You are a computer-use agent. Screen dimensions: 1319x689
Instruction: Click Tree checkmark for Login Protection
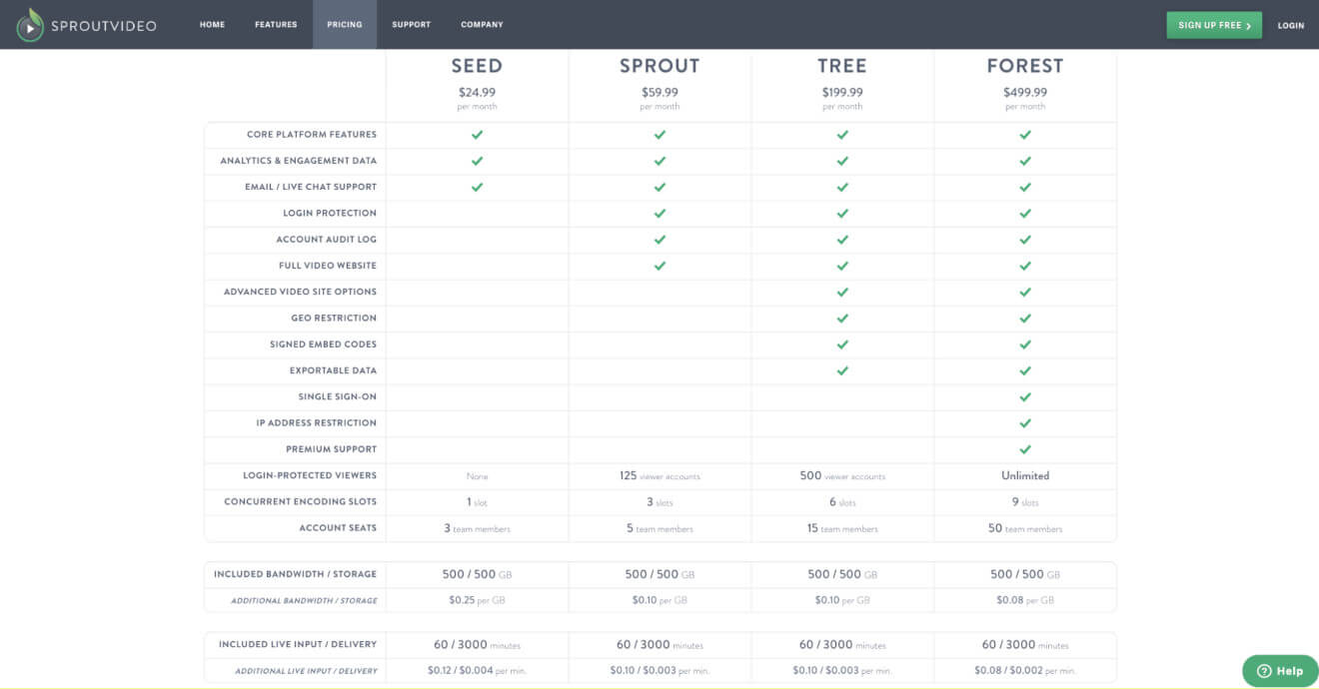pos(842,214)
